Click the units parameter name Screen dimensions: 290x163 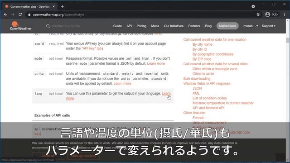pos(39,73)
